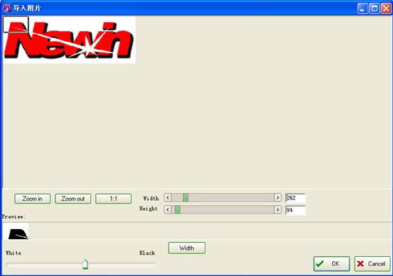The width and height of the screenshot is (393, 276).
Task: Click the Zoom in button
Action: (32, 199)
